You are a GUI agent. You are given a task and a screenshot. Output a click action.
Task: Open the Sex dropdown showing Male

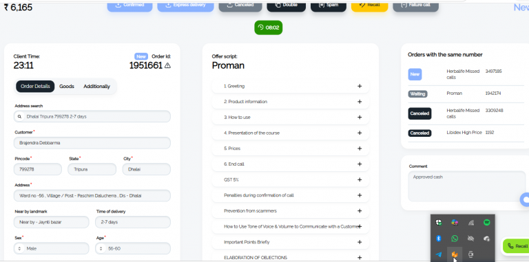click(x=51, y=248)
